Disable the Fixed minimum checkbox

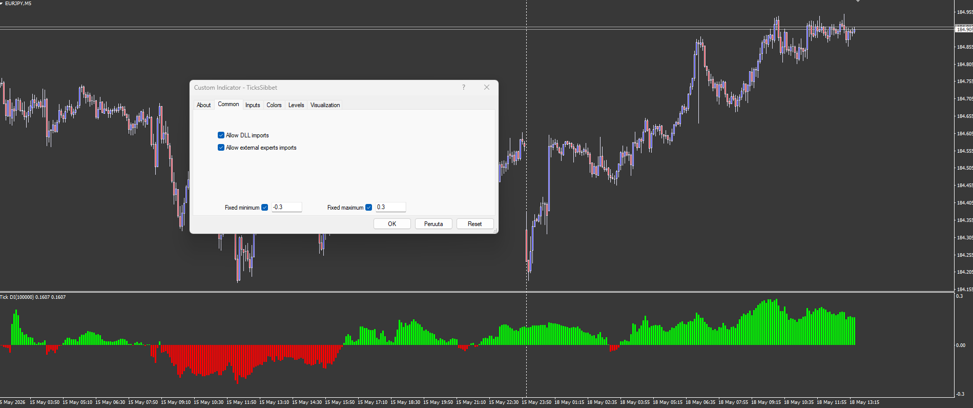[x=265, y=208]
